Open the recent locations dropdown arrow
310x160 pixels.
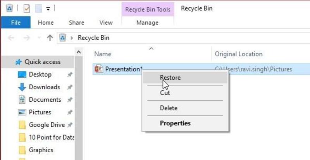(38, 38)
